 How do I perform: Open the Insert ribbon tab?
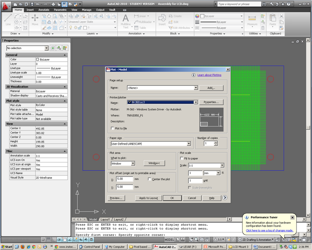tap(30, 10)
